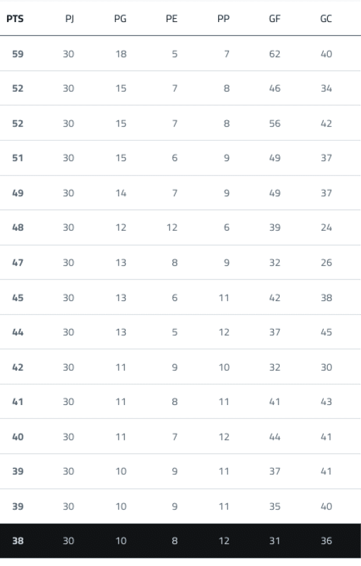Click the PTS column header
The width and height of the screenshot is (361, 566).
tap(15, 19)
